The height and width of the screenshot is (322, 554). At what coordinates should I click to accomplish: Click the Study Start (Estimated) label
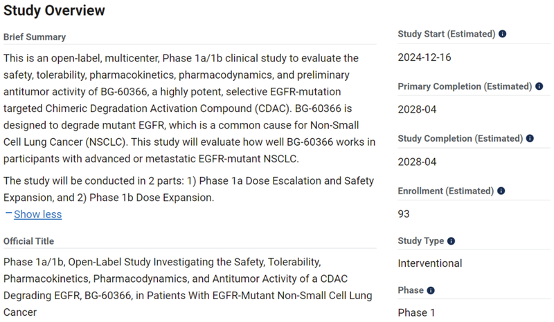point(447,34)
